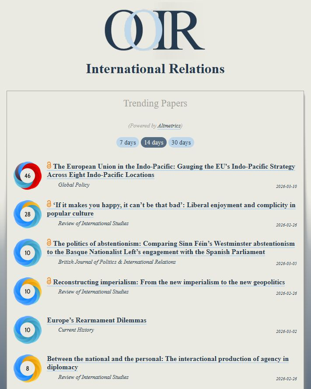
Task: Open Altmetric badge scoring 46
Action: [x=28, y=176]
